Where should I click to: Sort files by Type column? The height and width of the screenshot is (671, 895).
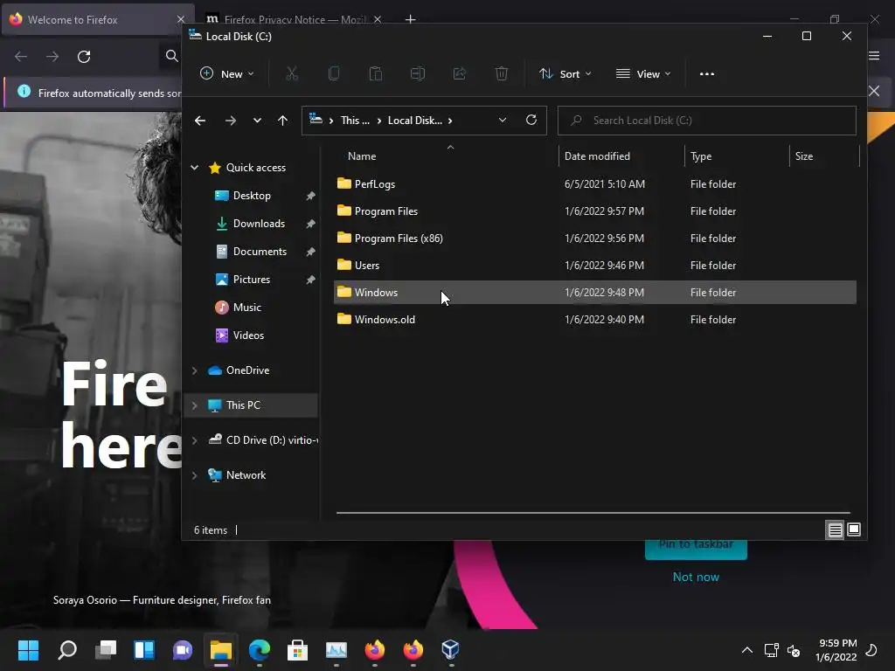701,156
